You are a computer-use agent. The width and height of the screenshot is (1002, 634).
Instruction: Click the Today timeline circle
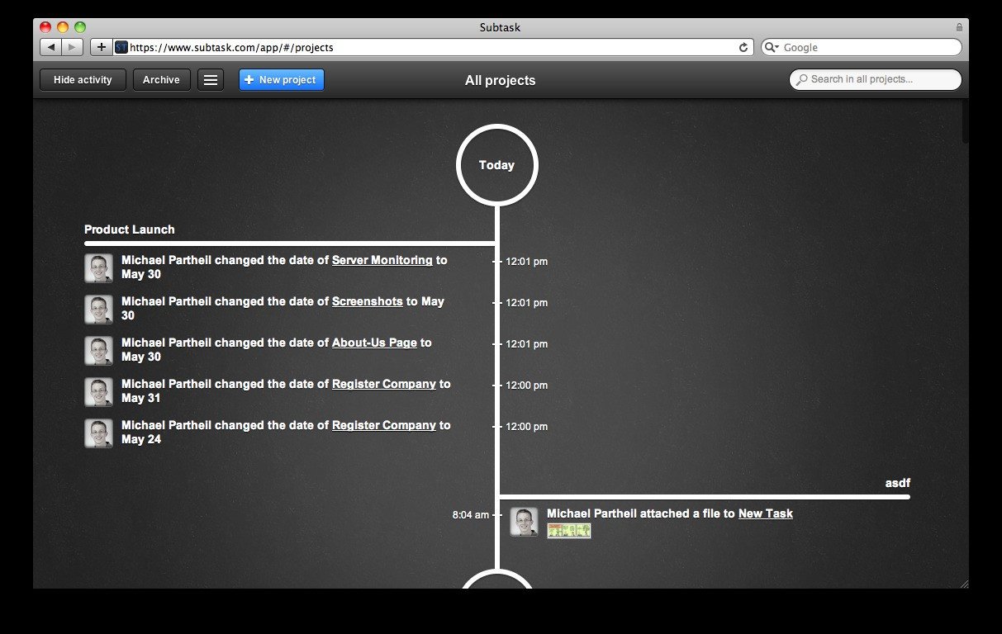click(497, 165)
